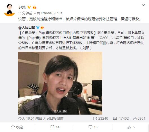Open original post comments showing 17402
This screenshot has width=149, height=132.
click(121, 119)
